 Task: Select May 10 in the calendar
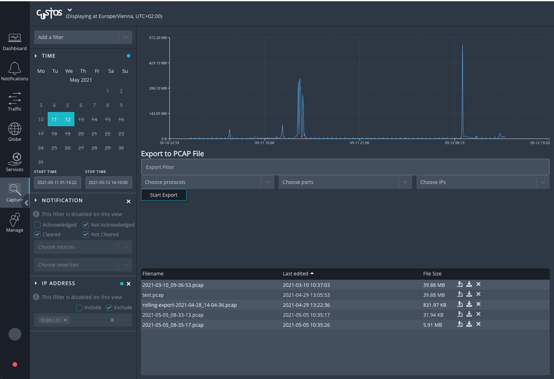(41, 119)
